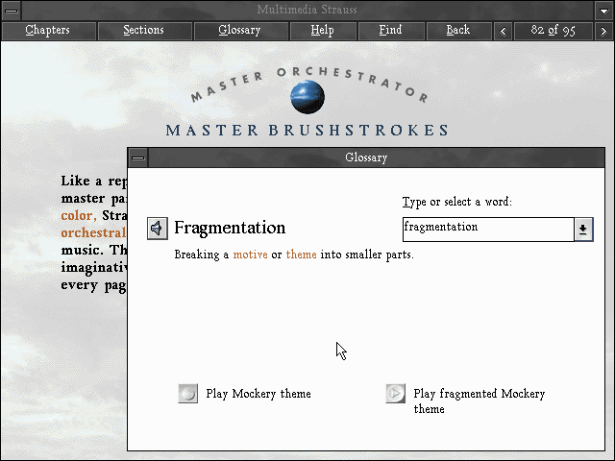Viewport: 615px width, 461px height.
Task: Click the Multimedia Strauss title bar down arrow
Action: point(604,11)
